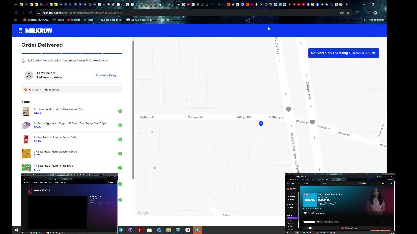
Task: Open the x3500 m4 how to u... bookmark
Action: (139, 20)
